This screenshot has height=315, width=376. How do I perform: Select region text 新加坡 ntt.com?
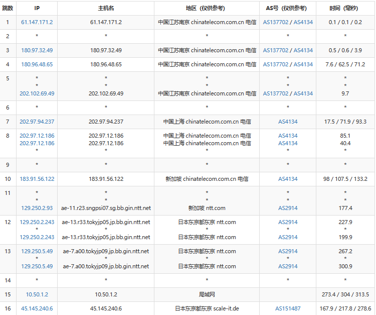[x=207, y=208]
